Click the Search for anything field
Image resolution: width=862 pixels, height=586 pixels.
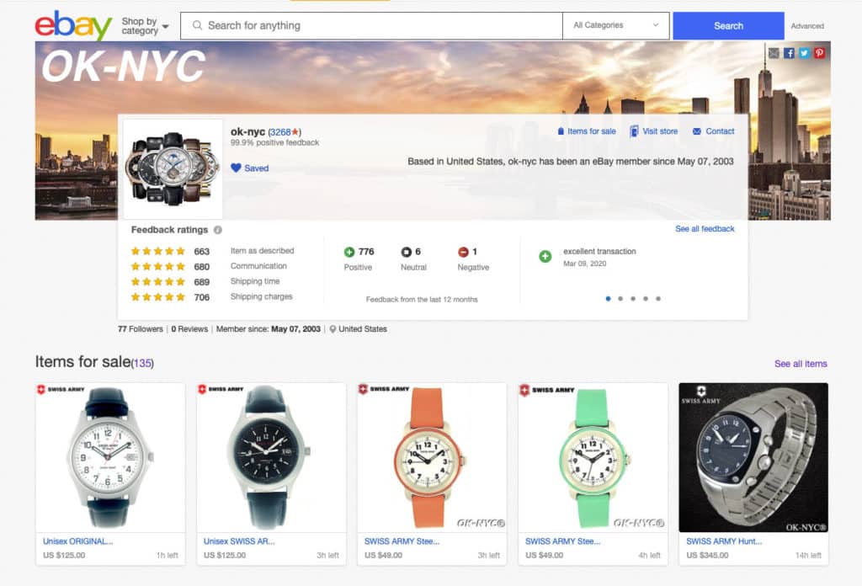coord(371,26)
